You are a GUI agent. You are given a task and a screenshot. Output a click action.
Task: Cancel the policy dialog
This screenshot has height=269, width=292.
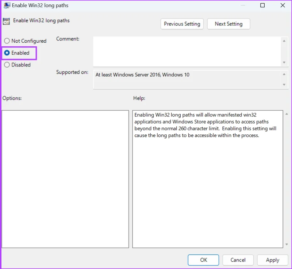pyautogui.click(x=238, y=260)
